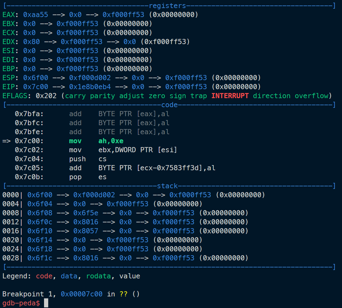Click the 'code' section header

pos(169,105)
